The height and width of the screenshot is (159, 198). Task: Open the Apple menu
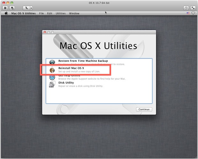(6, 13)
